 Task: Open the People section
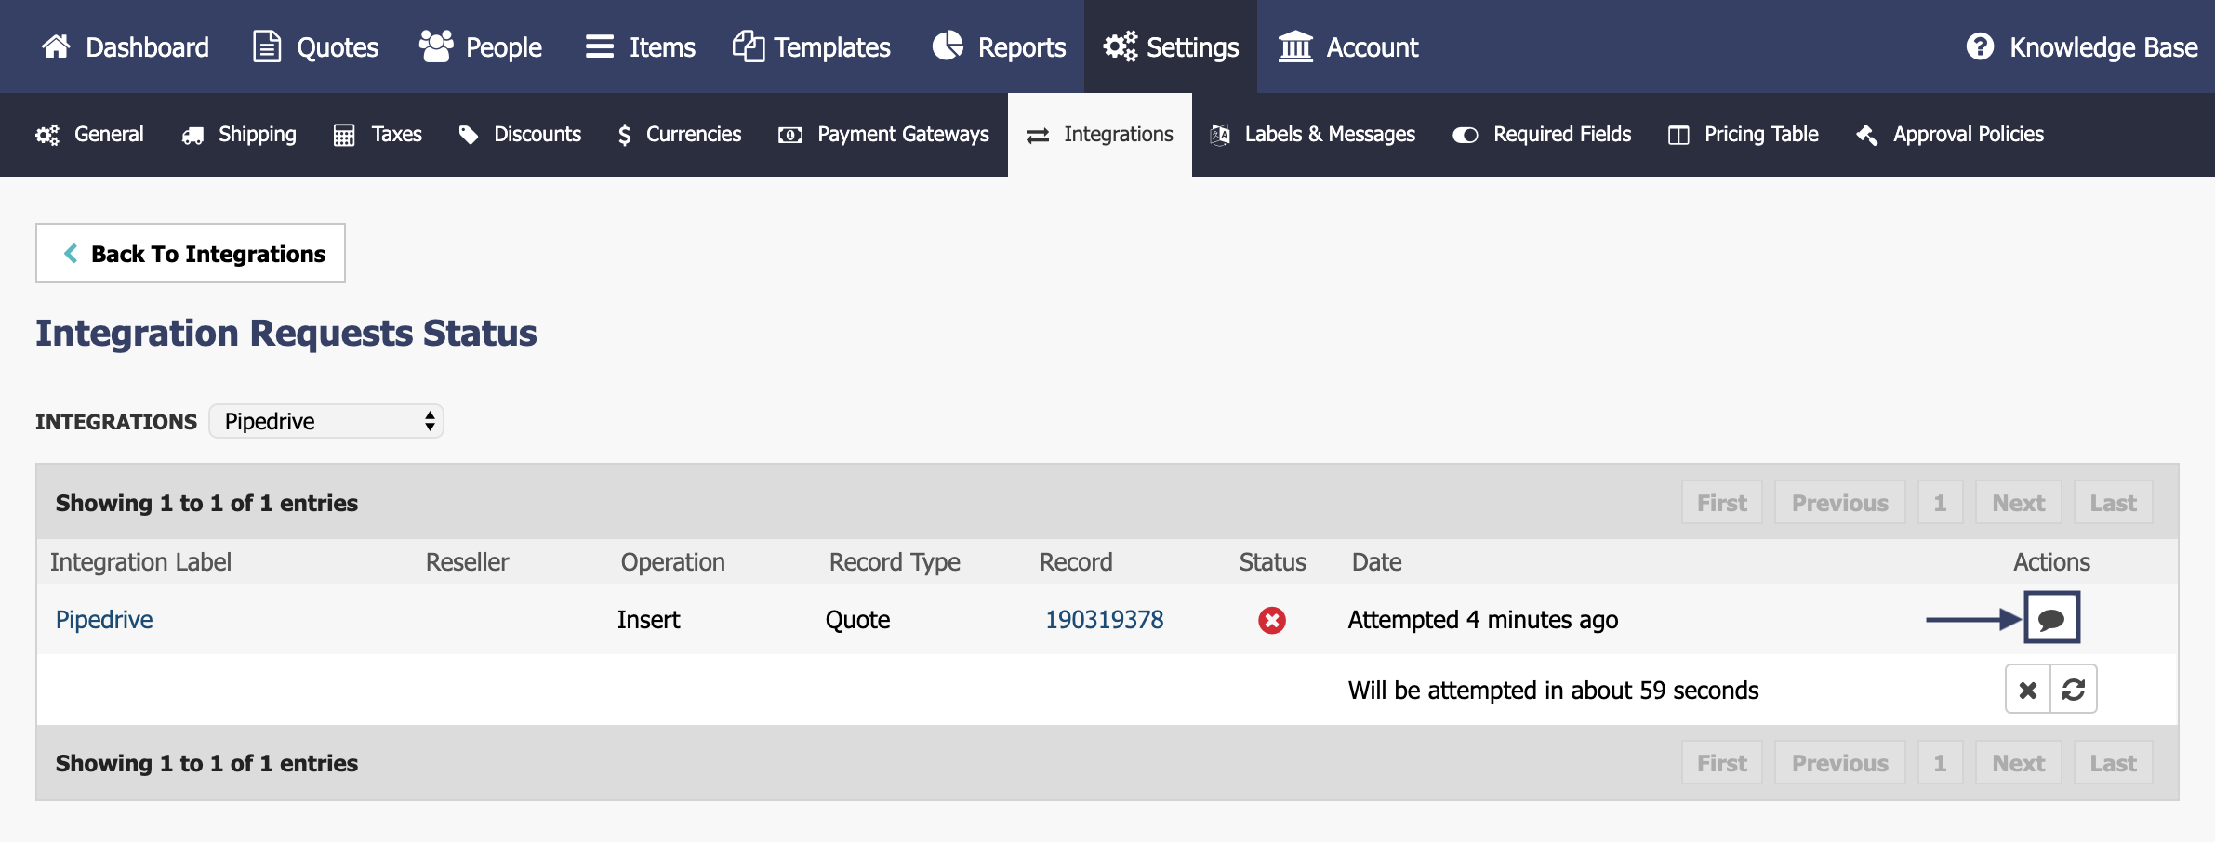[x=481, y=46]
